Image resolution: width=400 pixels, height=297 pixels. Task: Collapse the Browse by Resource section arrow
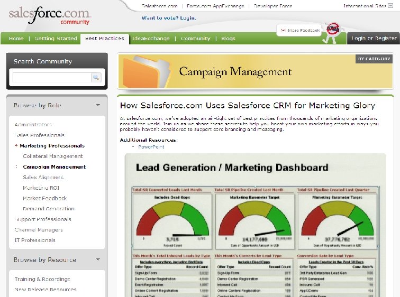(98, 259)
